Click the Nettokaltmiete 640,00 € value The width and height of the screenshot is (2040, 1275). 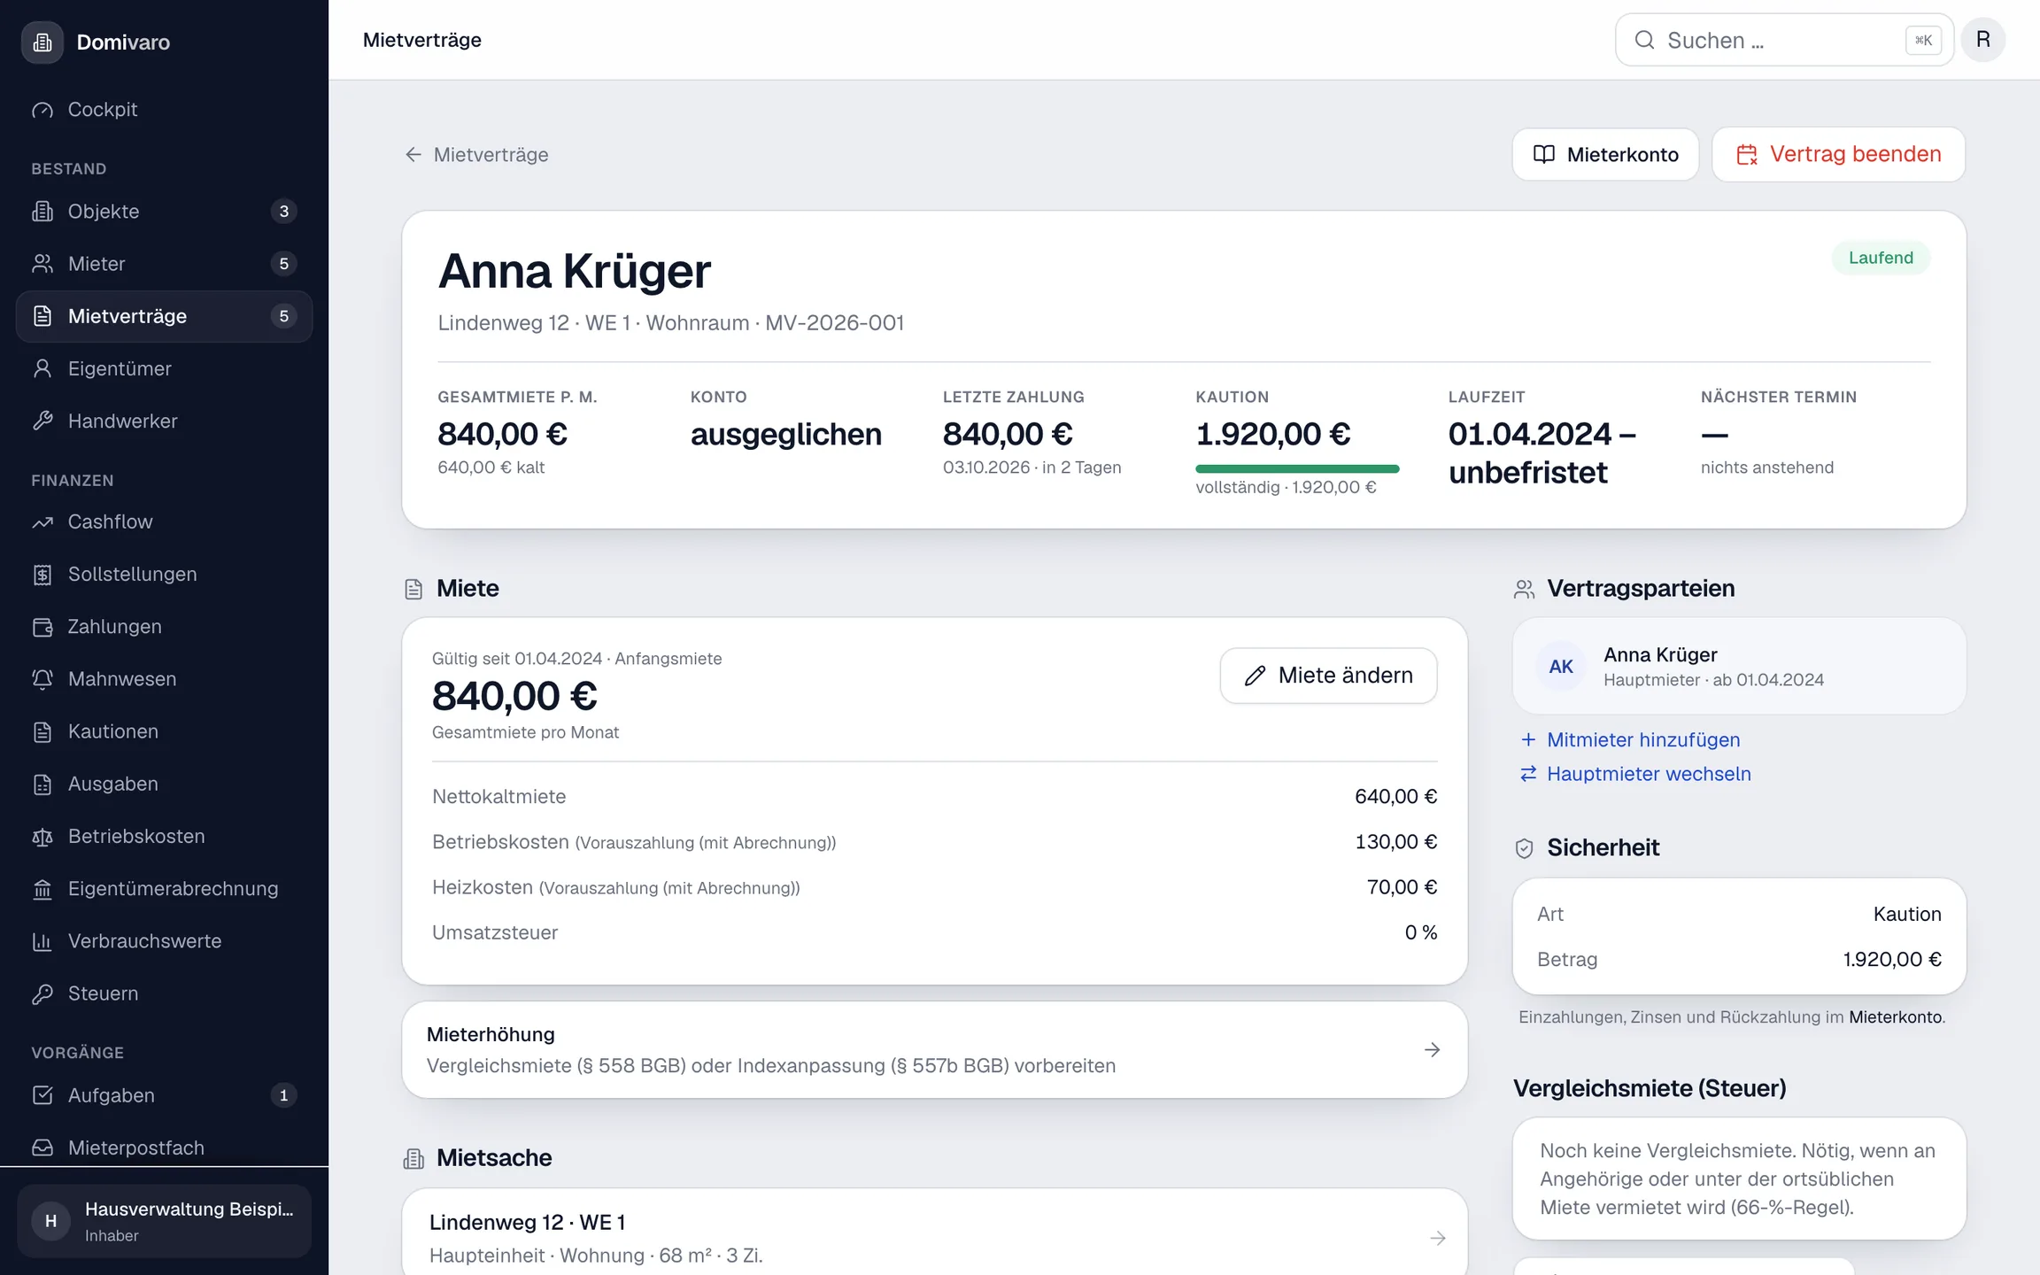1395,797
